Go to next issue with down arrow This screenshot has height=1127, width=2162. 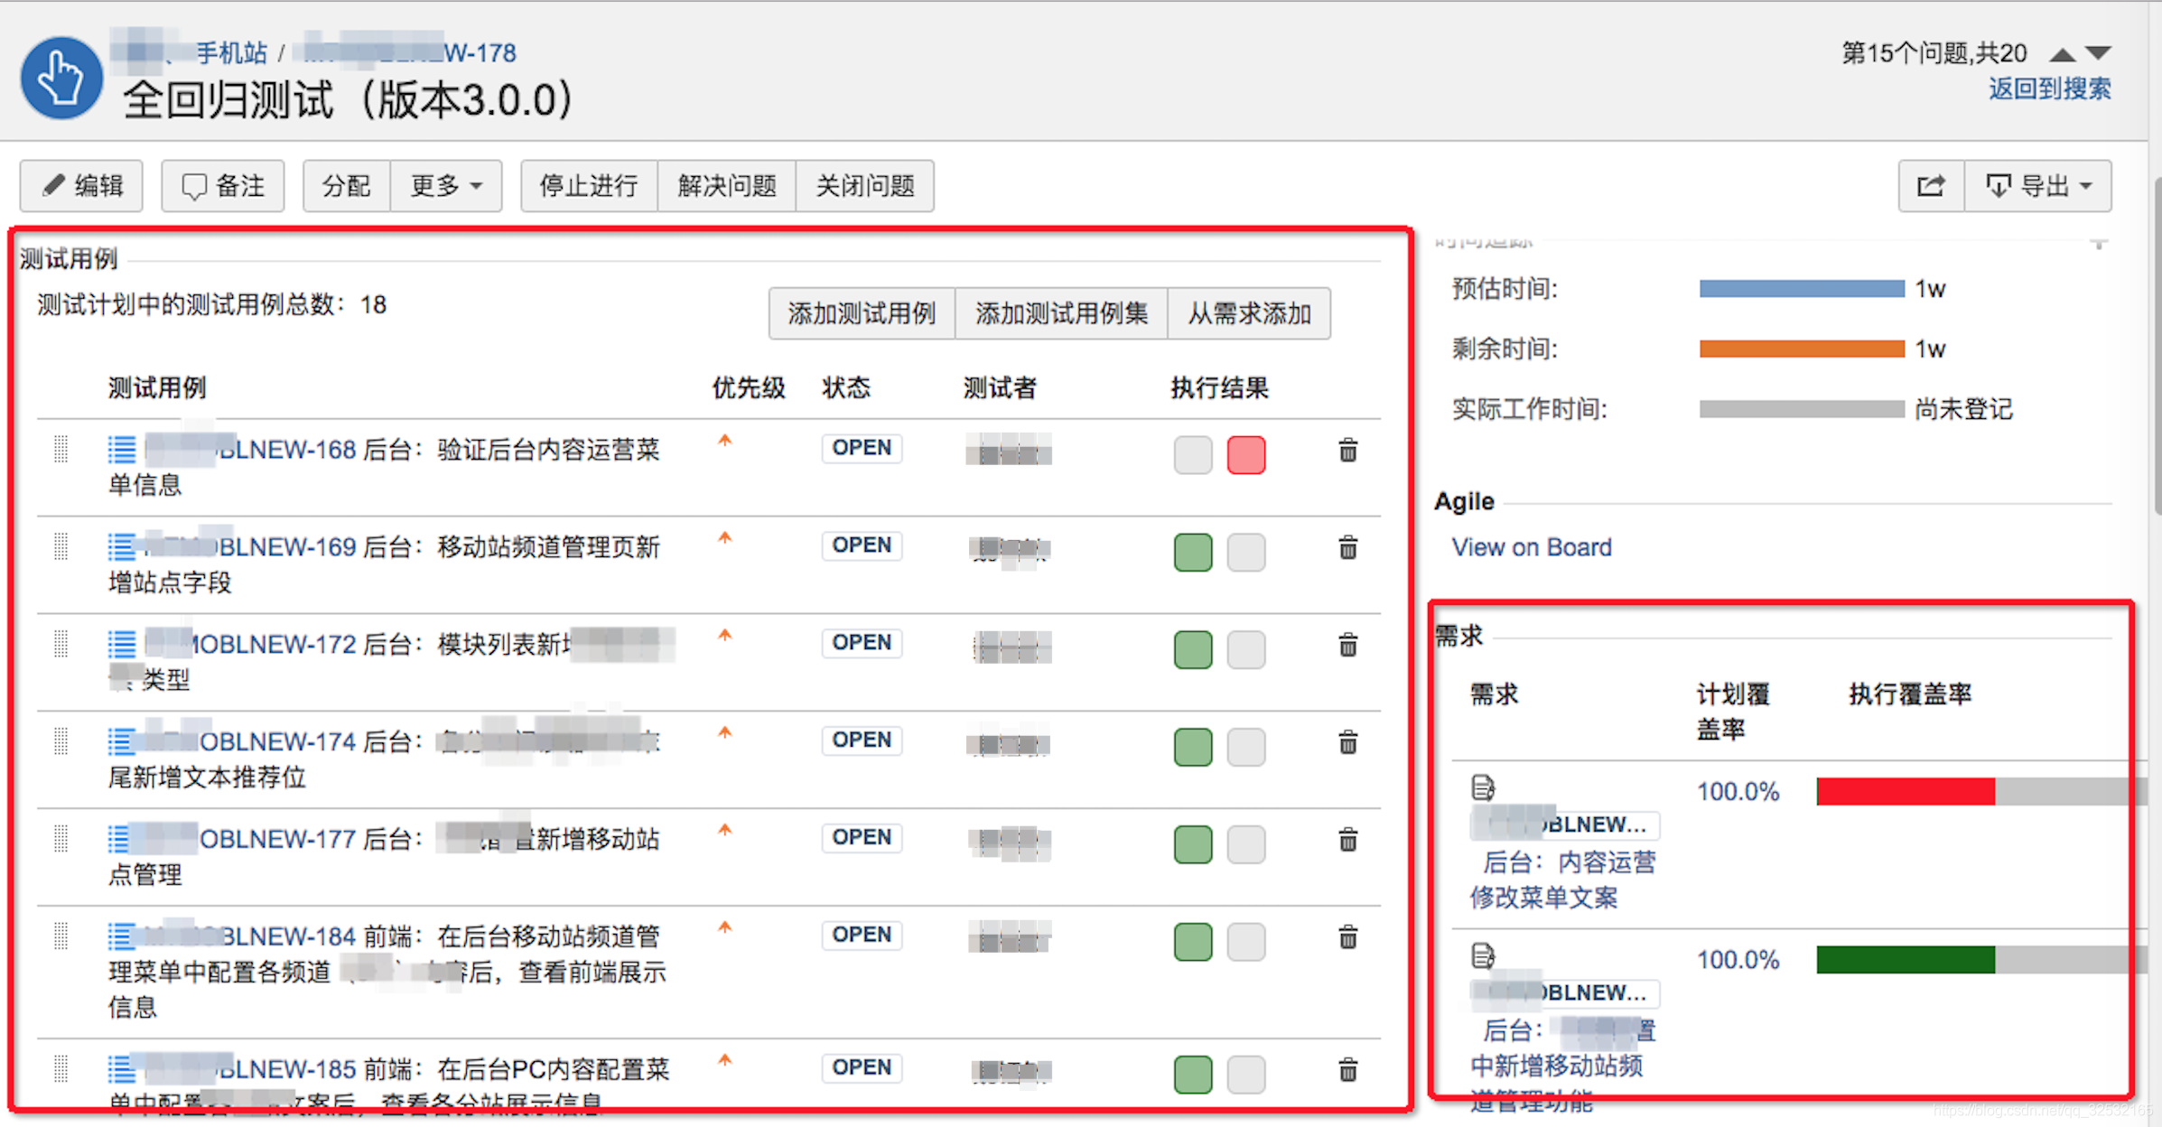pyautogui.click(x=2100, y=54)
